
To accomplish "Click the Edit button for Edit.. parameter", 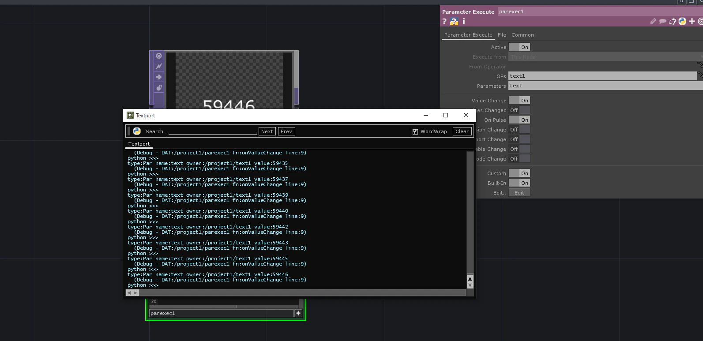I will click(x=519, y=193).
